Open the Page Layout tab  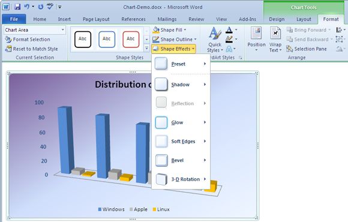coord(96,19)
